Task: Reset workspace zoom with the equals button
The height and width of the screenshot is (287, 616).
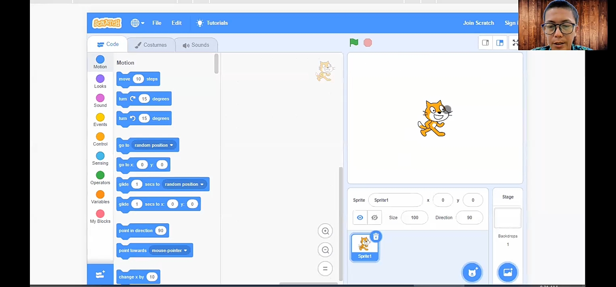Action: (x=325, y=268)
